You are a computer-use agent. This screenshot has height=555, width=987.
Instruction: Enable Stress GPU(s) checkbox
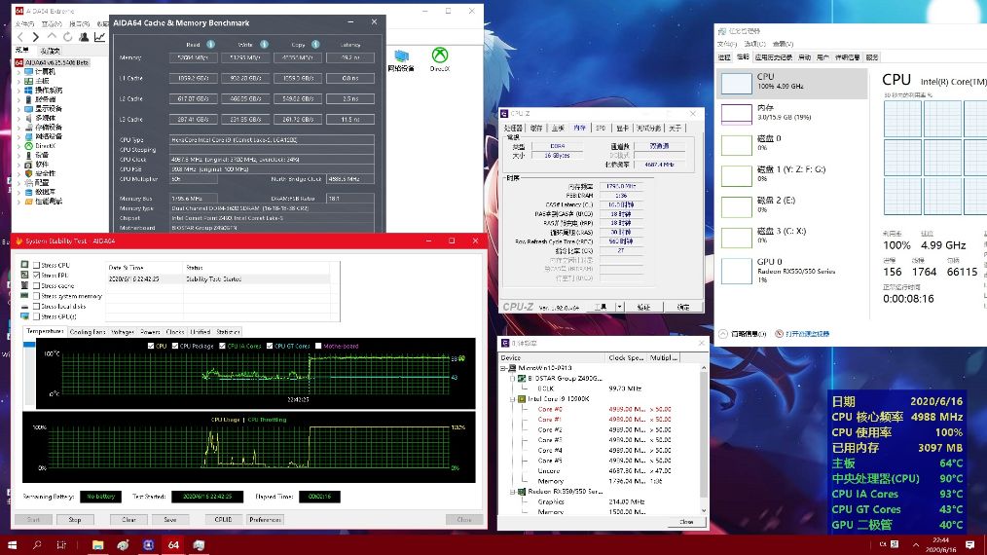pyautogui.click(x=37, y=316)
